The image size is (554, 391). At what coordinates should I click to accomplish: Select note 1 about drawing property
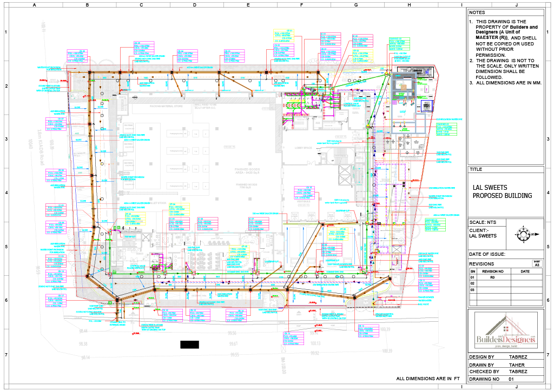click(x=504, y=38)
